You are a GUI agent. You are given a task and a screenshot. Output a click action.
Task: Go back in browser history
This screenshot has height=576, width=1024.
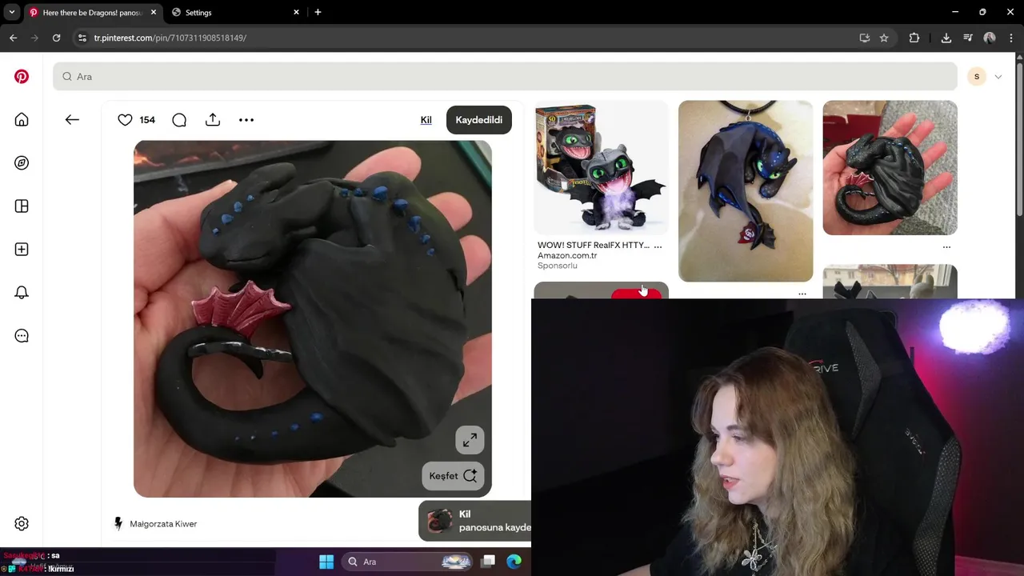tap(13, 38)
